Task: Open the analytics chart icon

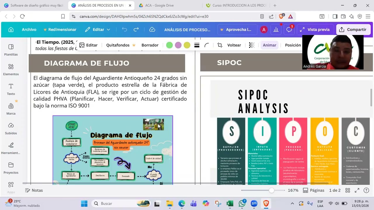Action: point(276,29)
